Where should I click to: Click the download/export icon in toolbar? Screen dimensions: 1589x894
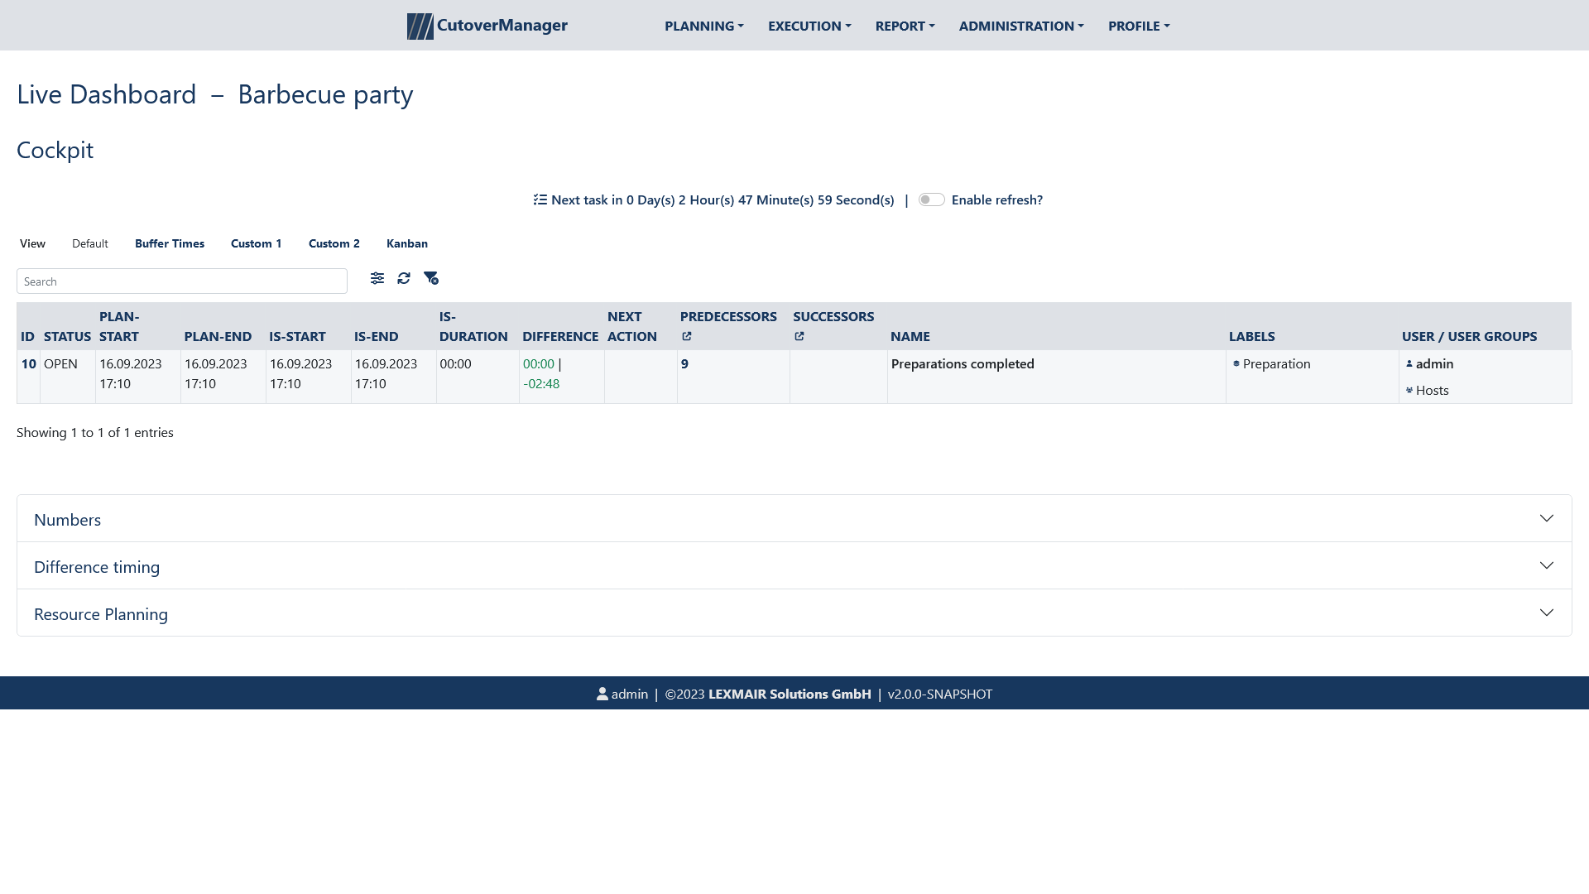[x=431, y=278]
